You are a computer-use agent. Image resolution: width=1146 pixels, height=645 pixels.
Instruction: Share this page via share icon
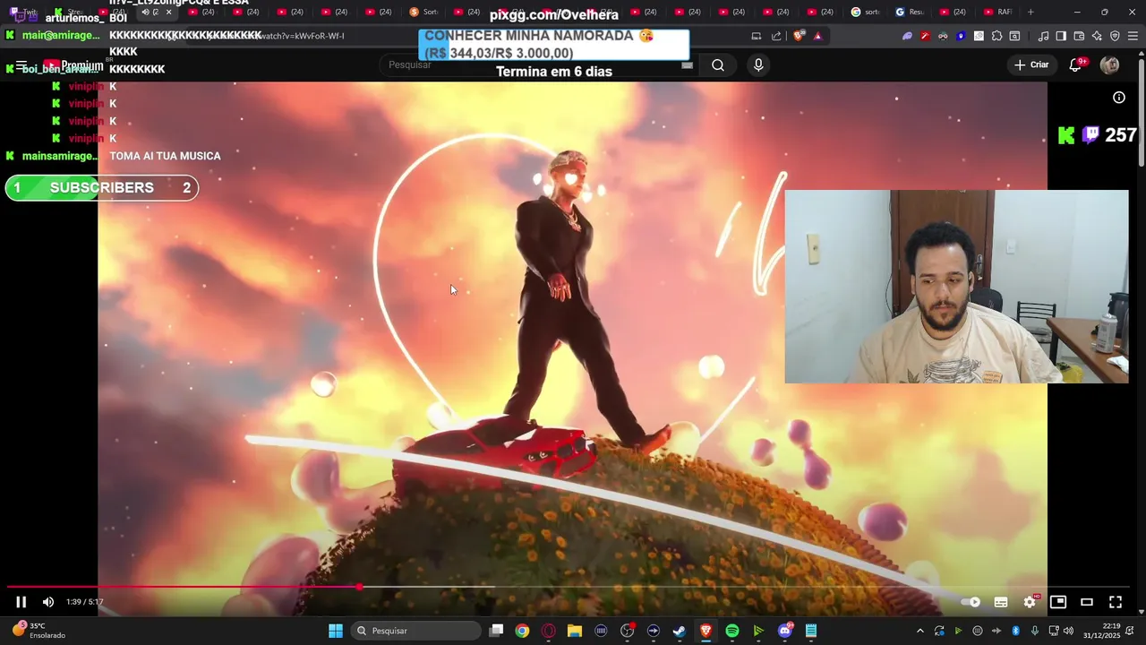pyautogui.click(x=775, y=36)
